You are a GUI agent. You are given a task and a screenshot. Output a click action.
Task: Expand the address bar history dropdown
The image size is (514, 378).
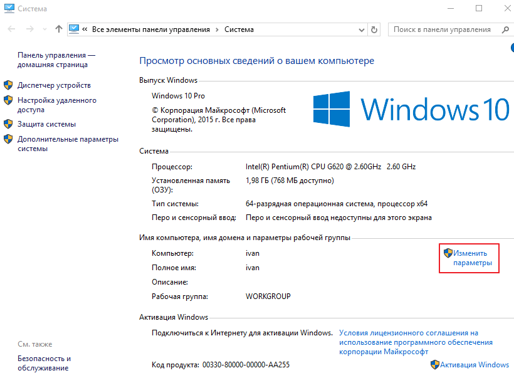(361, 30)
